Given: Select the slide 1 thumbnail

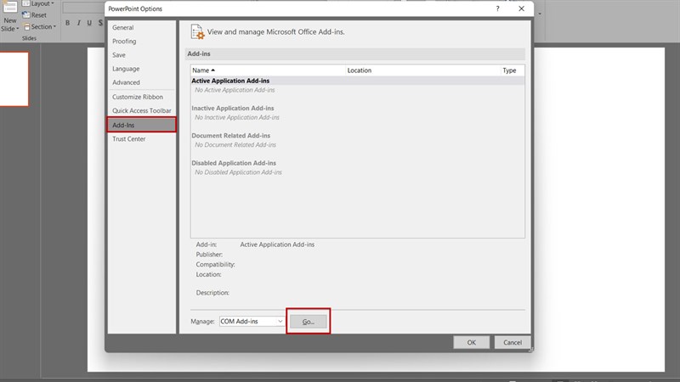Looking at the screenshot, I should pos(14,79).
